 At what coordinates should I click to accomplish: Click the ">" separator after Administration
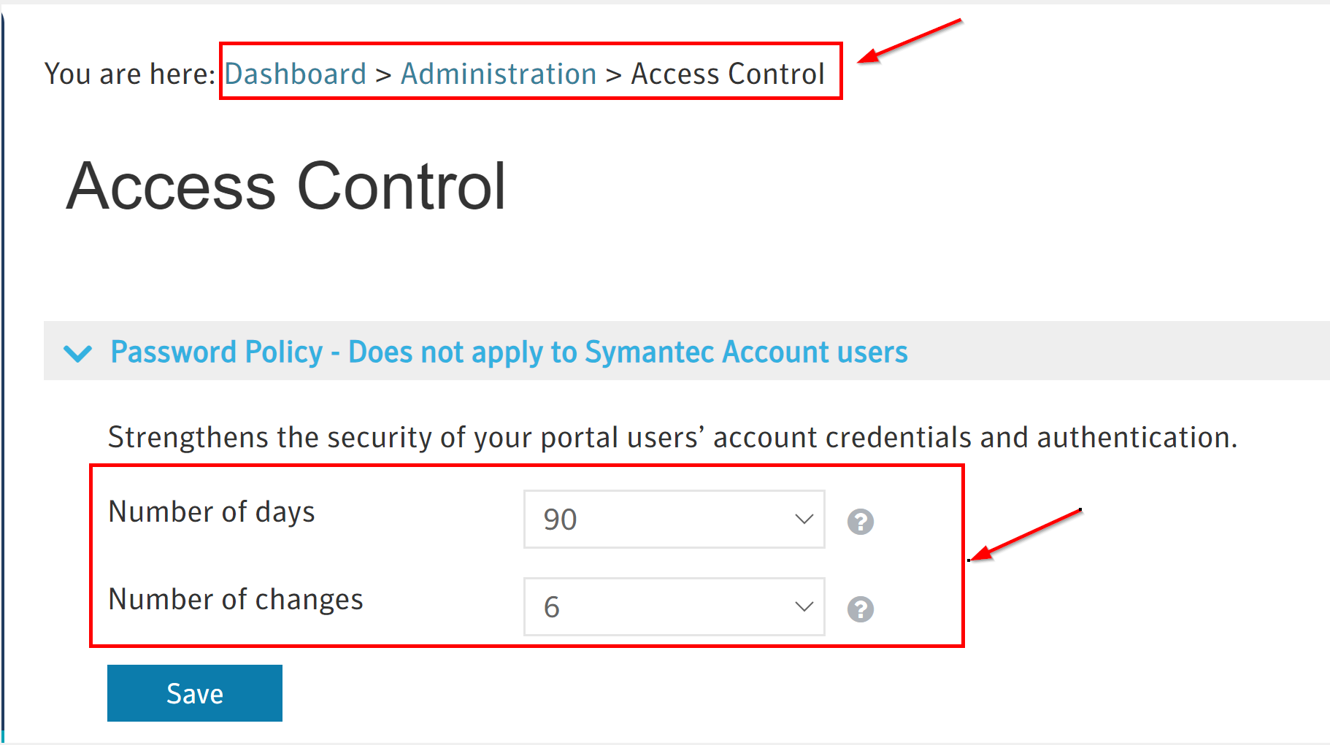click(614, 74)
